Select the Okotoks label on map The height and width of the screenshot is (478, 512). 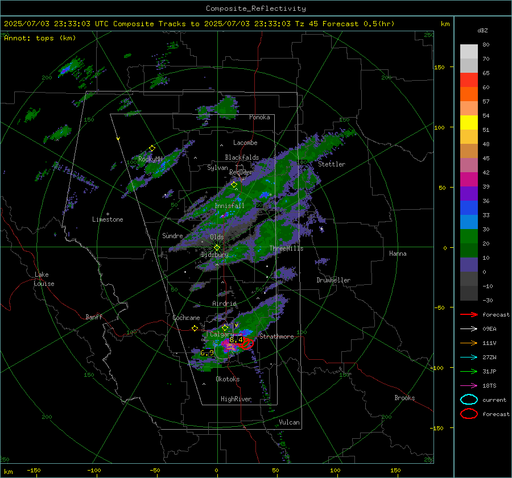[x=228, y=379]
